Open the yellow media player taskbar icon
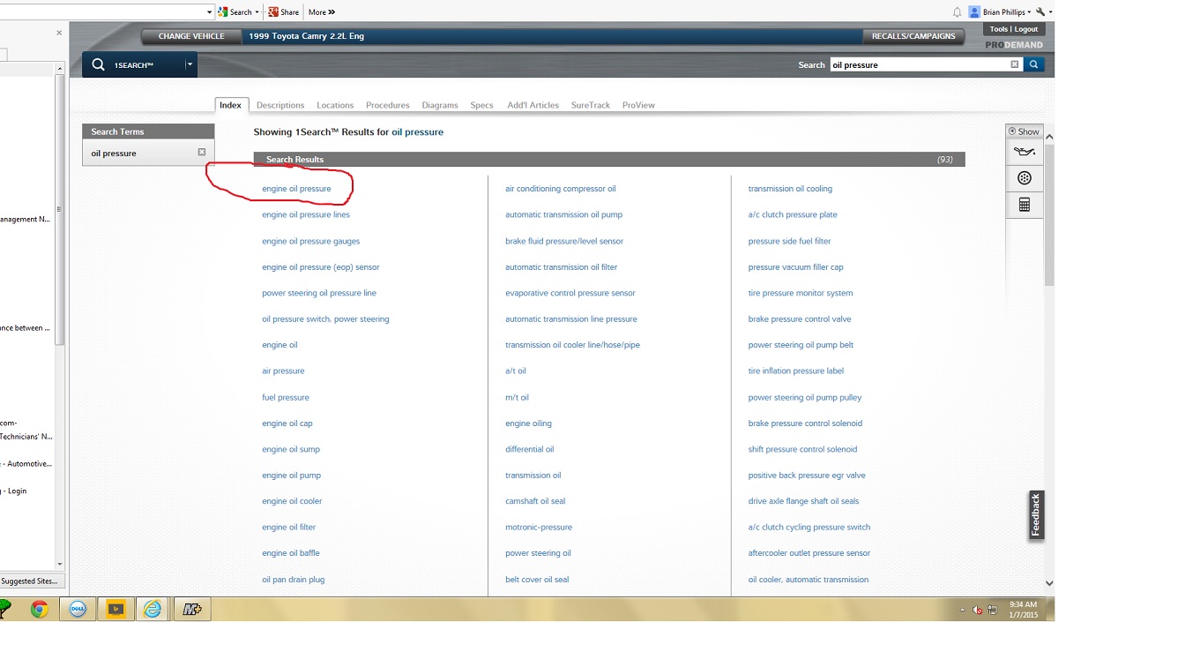This screenshot has width=1185, height=667. point(115,609)
